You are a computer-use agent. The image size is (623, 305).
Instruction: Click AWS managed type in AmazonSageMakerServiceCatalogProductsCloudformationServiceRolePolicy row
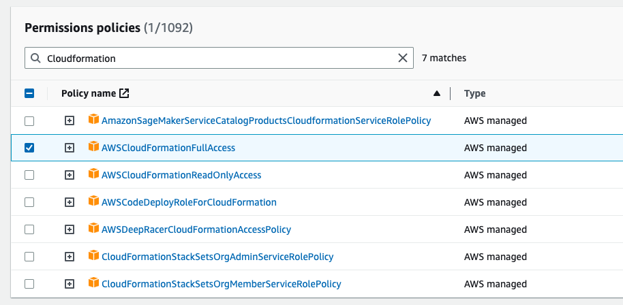point(496,121)
